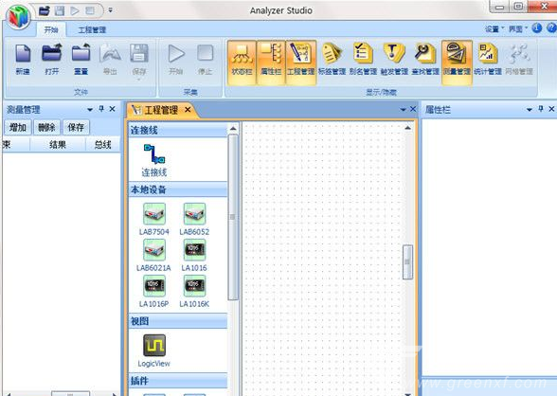Toggle the 状态栏 status bar display
557x396 pixels.
tap(242, 63)
